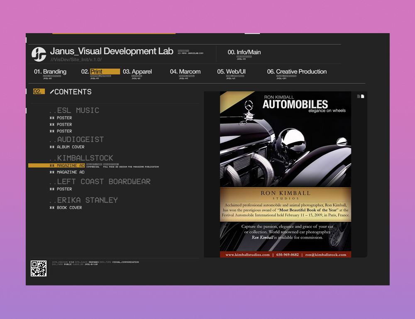Image resolution: width=415 pixels, height=319 pixels.
Task: Select the white page indicator above the ad
Action: (363, 97)
